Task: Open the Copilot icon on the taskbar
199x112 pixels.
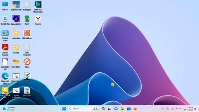Action: 103,109
